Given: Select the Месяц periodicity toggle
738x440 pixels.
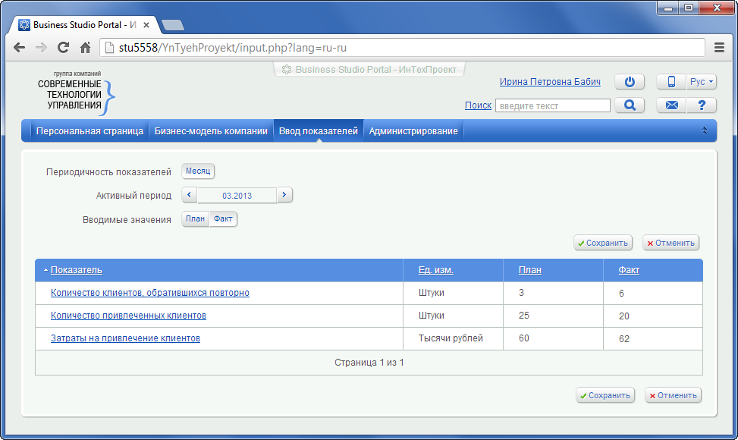Looking at the screenshot, I should click(198, 171).
